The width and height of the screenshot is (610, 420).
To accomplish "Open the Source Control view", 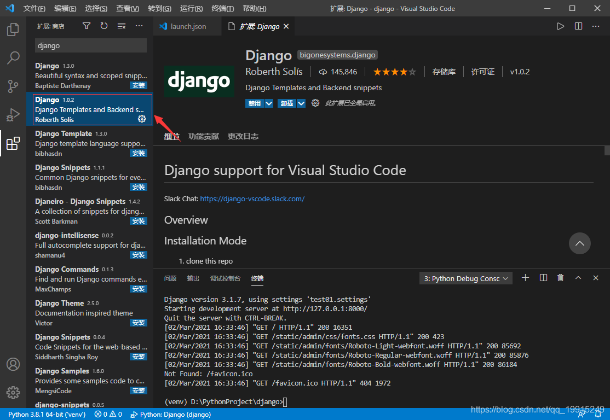I will tap(13, 86).
